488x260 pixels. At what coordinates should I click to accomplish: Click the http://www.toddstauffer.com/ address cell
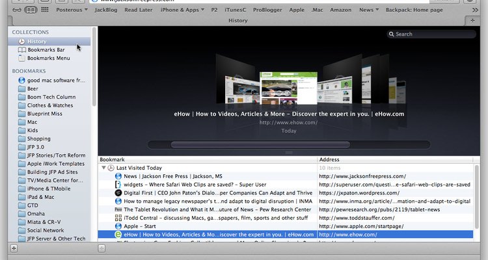click(357, 218)
